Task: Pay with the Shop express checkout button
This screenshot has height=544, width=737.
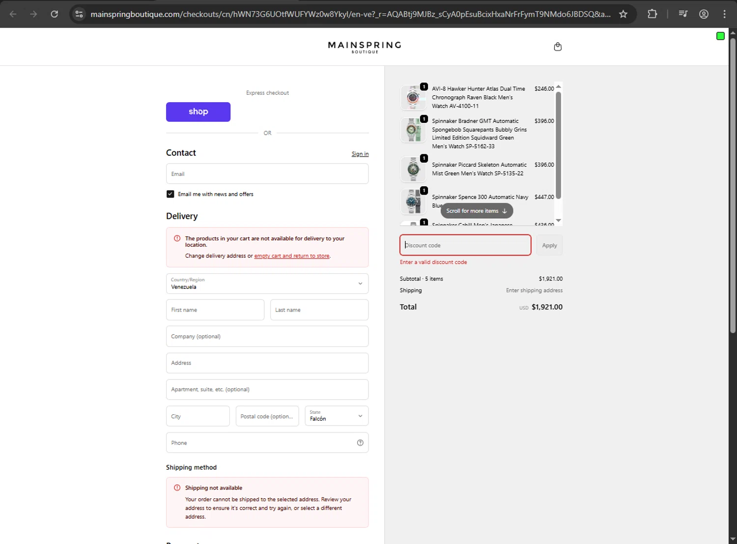Action: [x=198, y=112]
